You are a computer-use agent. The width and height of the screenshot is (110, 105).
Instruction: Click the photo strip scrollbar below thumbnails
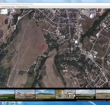pyautogui.click(x=22, y=100)
